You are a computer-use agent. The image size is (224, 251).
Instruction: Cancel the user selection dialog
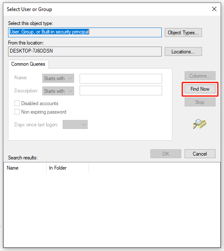[x=200, y=153]
